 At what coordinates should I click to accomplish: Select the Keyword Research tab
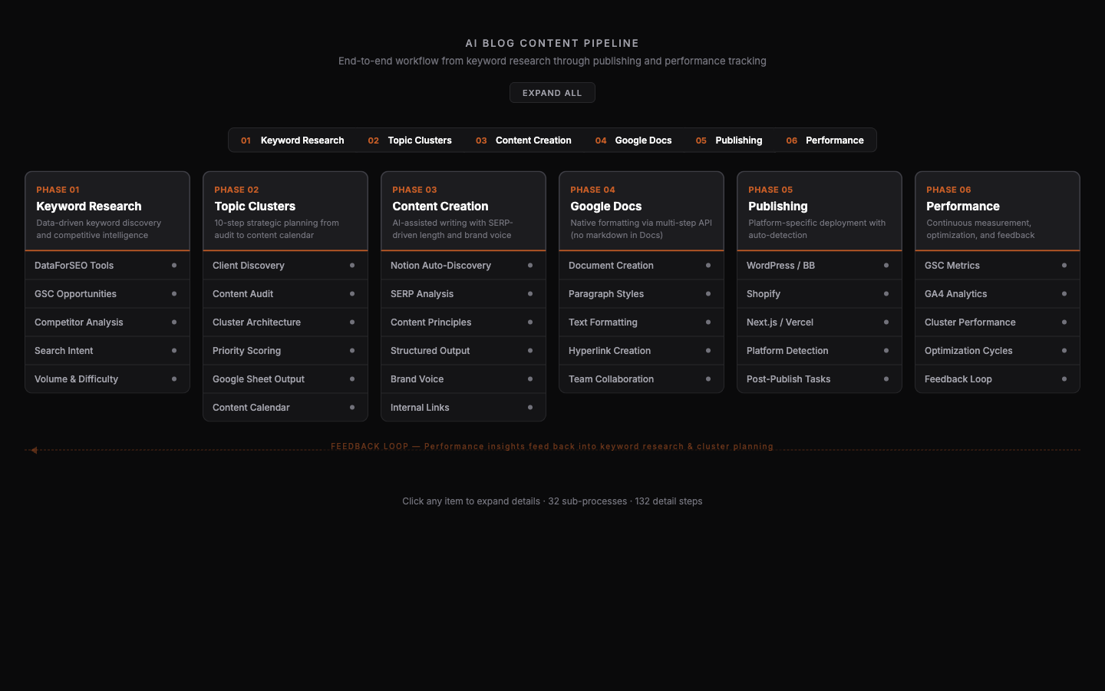click(292, 141)
